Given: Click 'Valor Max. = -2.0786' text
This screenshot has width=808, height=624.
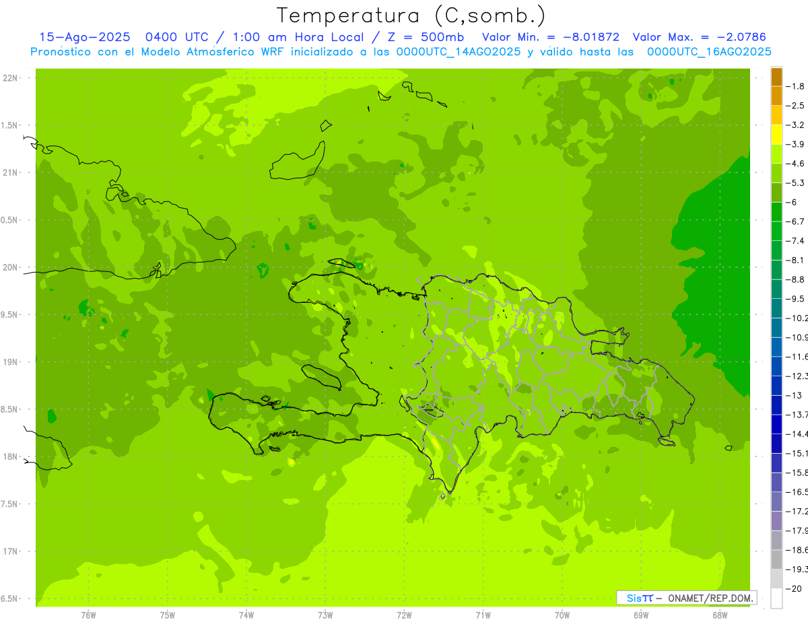Looking at the screenshot, I should [x=699, y=38].
